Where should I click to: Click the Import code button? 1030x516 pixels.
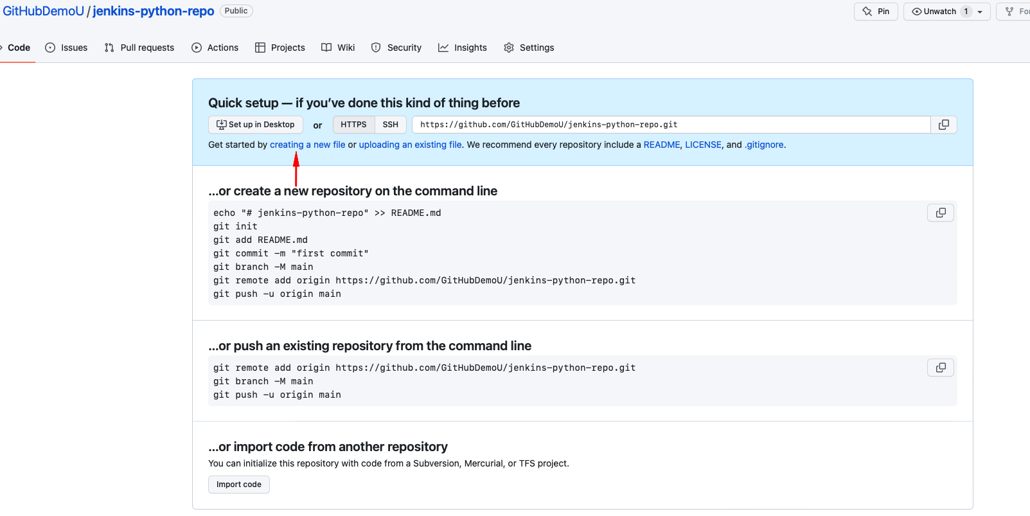point(239,485)
